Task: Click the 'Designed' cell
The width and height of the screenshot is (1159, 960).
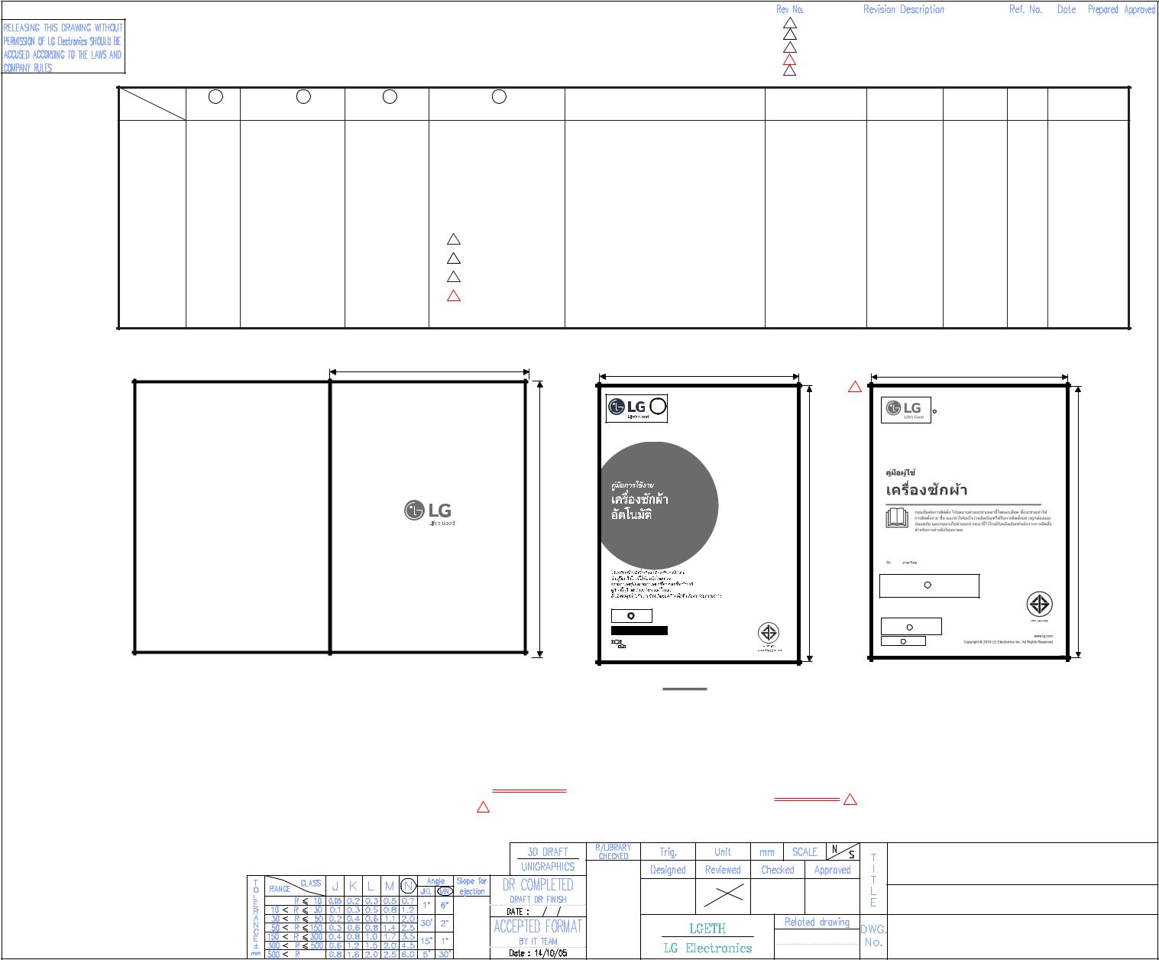Action: pyautogui.click(x=668, y=870)
